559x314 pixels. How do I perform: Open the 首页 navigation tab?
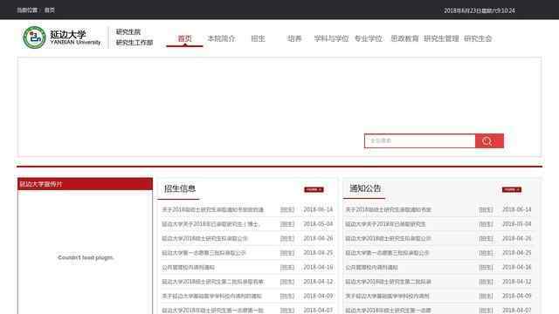184,38
